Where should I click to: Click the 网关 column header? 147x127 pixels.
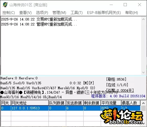(6, 103)
